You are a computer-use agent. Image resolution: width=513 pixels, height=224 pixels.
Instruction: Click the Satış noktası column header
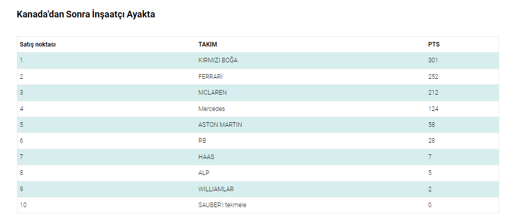pos(38,44)
